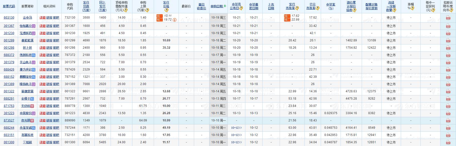Open 10-12>> lottery link for 永信至诚
The image size is (456, 146).
pos(237,128)
